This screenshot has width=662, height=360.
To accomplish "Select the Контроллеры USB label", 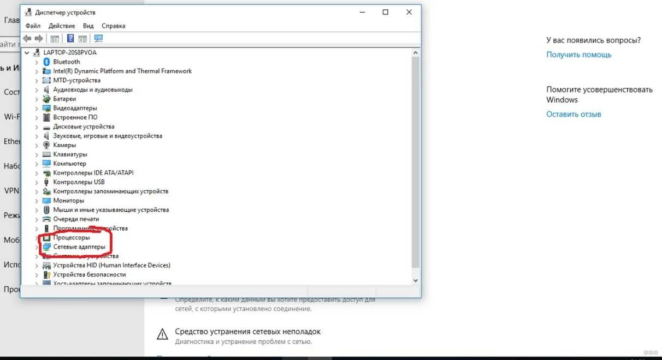I will (79, 182).
